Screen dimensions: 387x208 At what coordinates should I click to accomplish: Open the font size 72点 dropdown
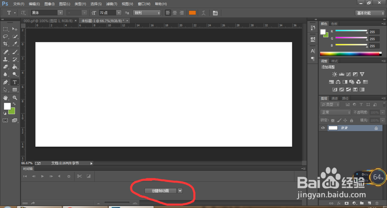click(x=119, y=13)
